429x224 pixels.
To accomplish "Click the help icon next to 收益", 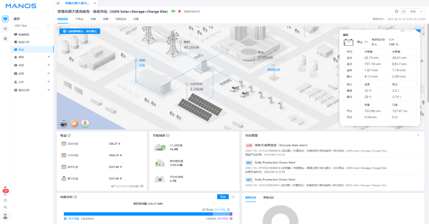I will [69, 136].
